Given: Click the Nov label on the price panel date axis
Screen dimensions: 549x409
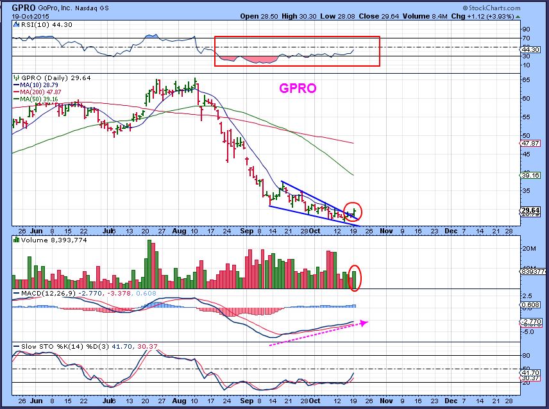Looking at the screenshot, I should pos(386,231).
